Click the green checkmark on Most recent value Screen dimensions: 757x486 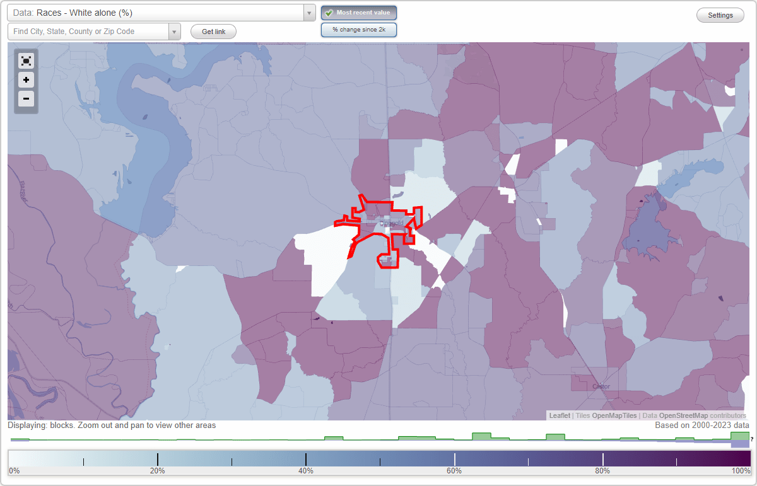328,12
